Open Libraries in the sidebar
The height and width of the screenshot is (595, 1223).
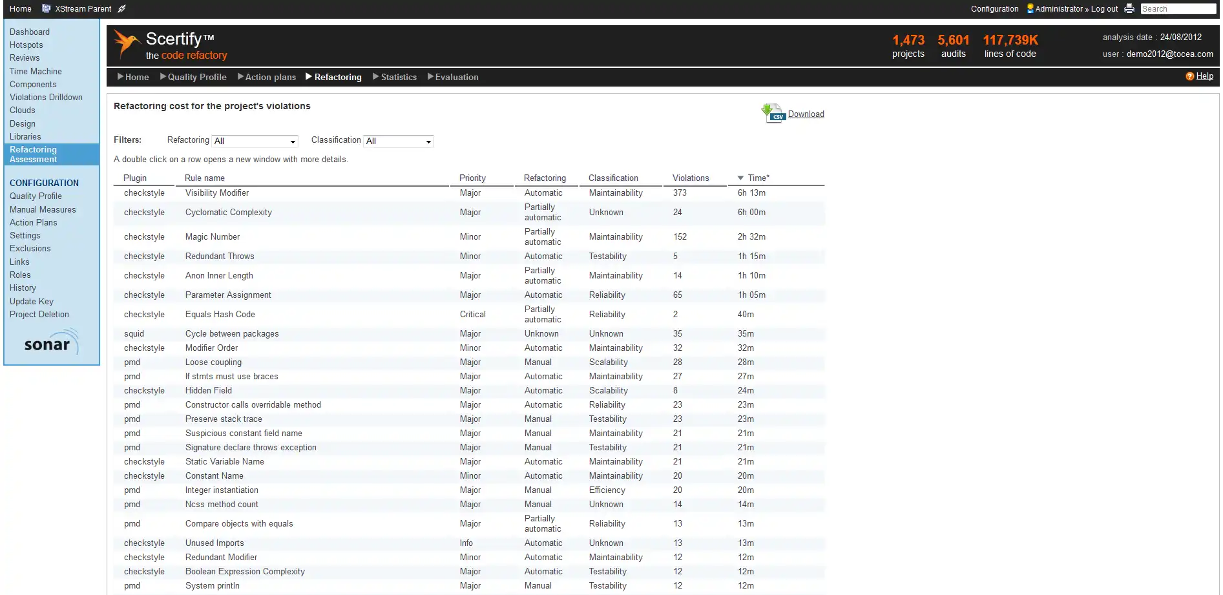point(25,136)
